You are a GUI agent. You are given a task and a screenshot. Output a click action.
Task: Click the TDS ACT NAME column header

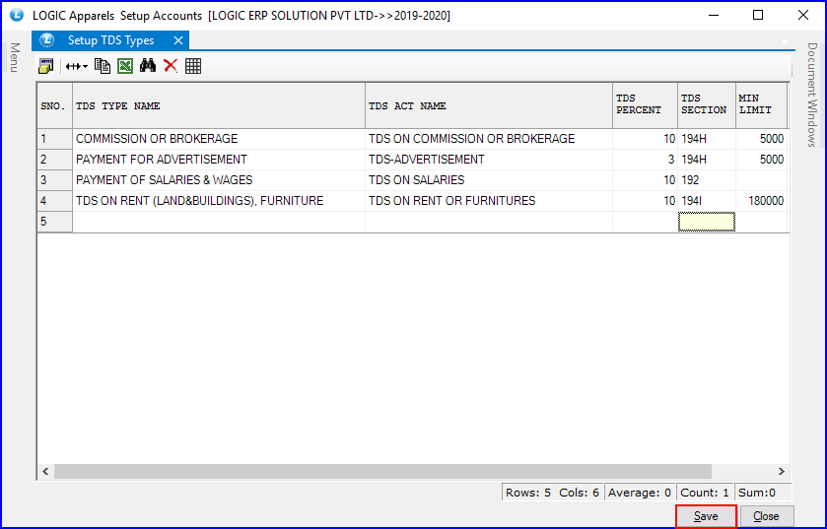[488, 105]
